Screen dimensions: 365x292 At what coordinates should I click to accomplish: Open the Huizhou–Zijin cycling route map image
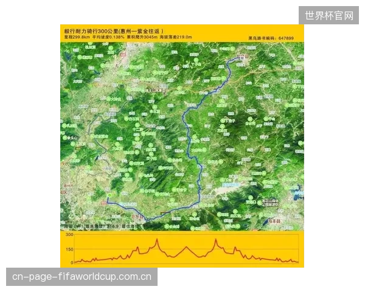tap(182, 146)
